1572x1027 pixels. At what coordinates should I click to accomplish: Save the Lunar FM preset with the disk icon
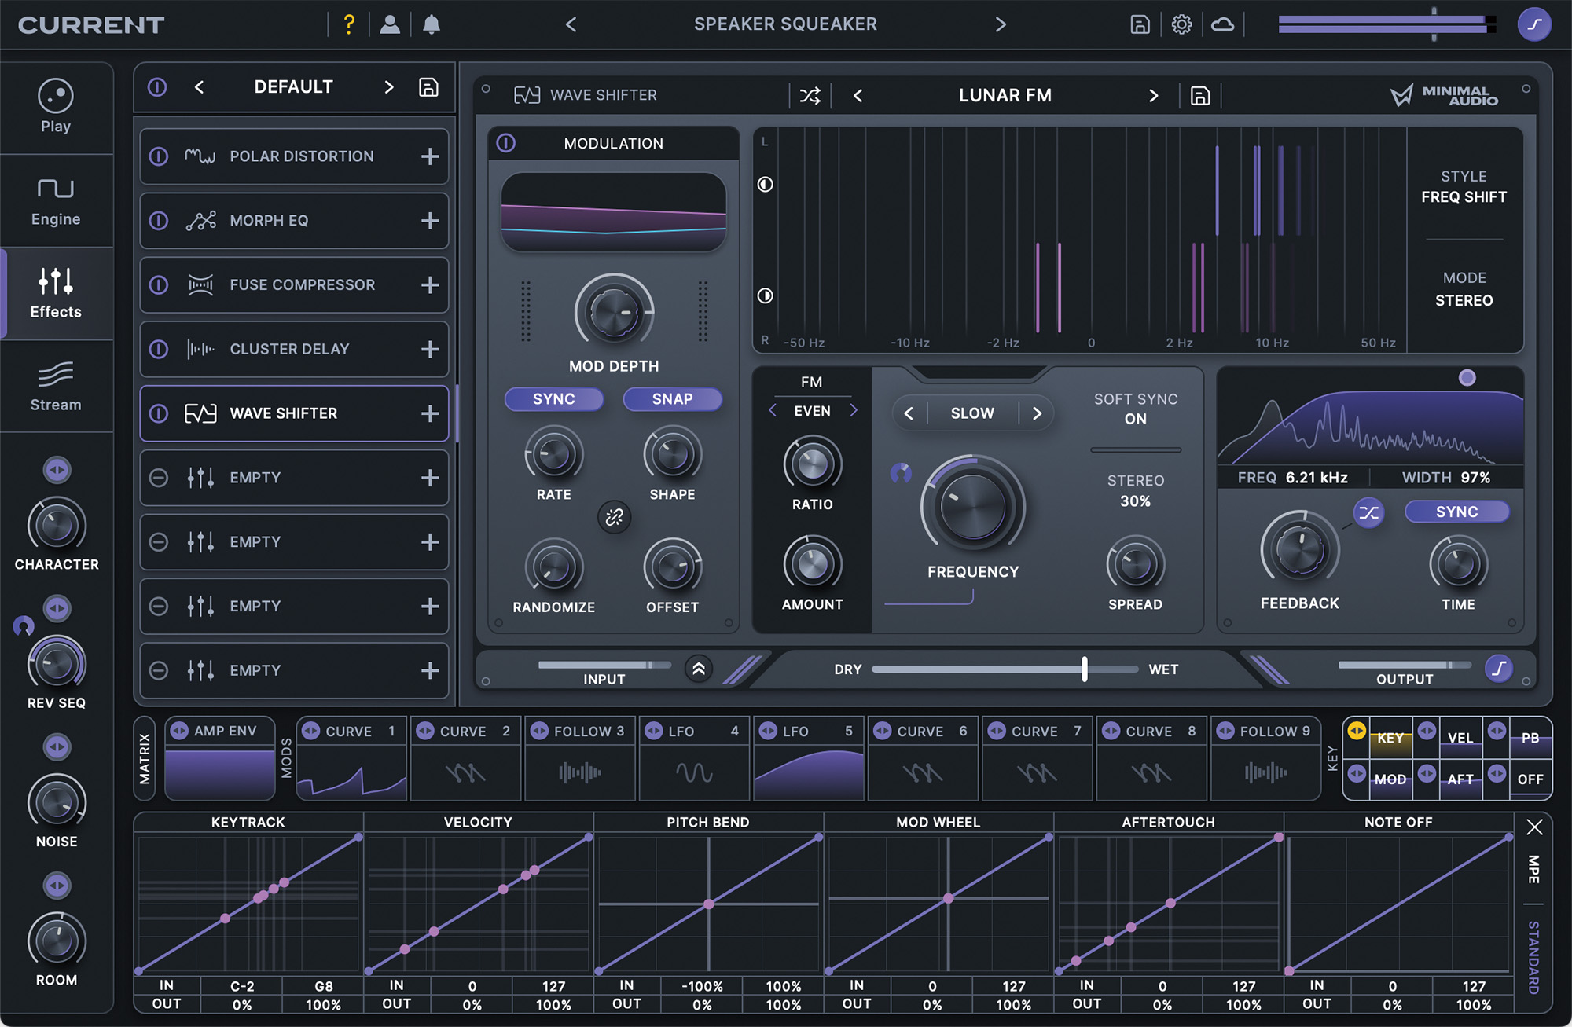pos(1199,95)
